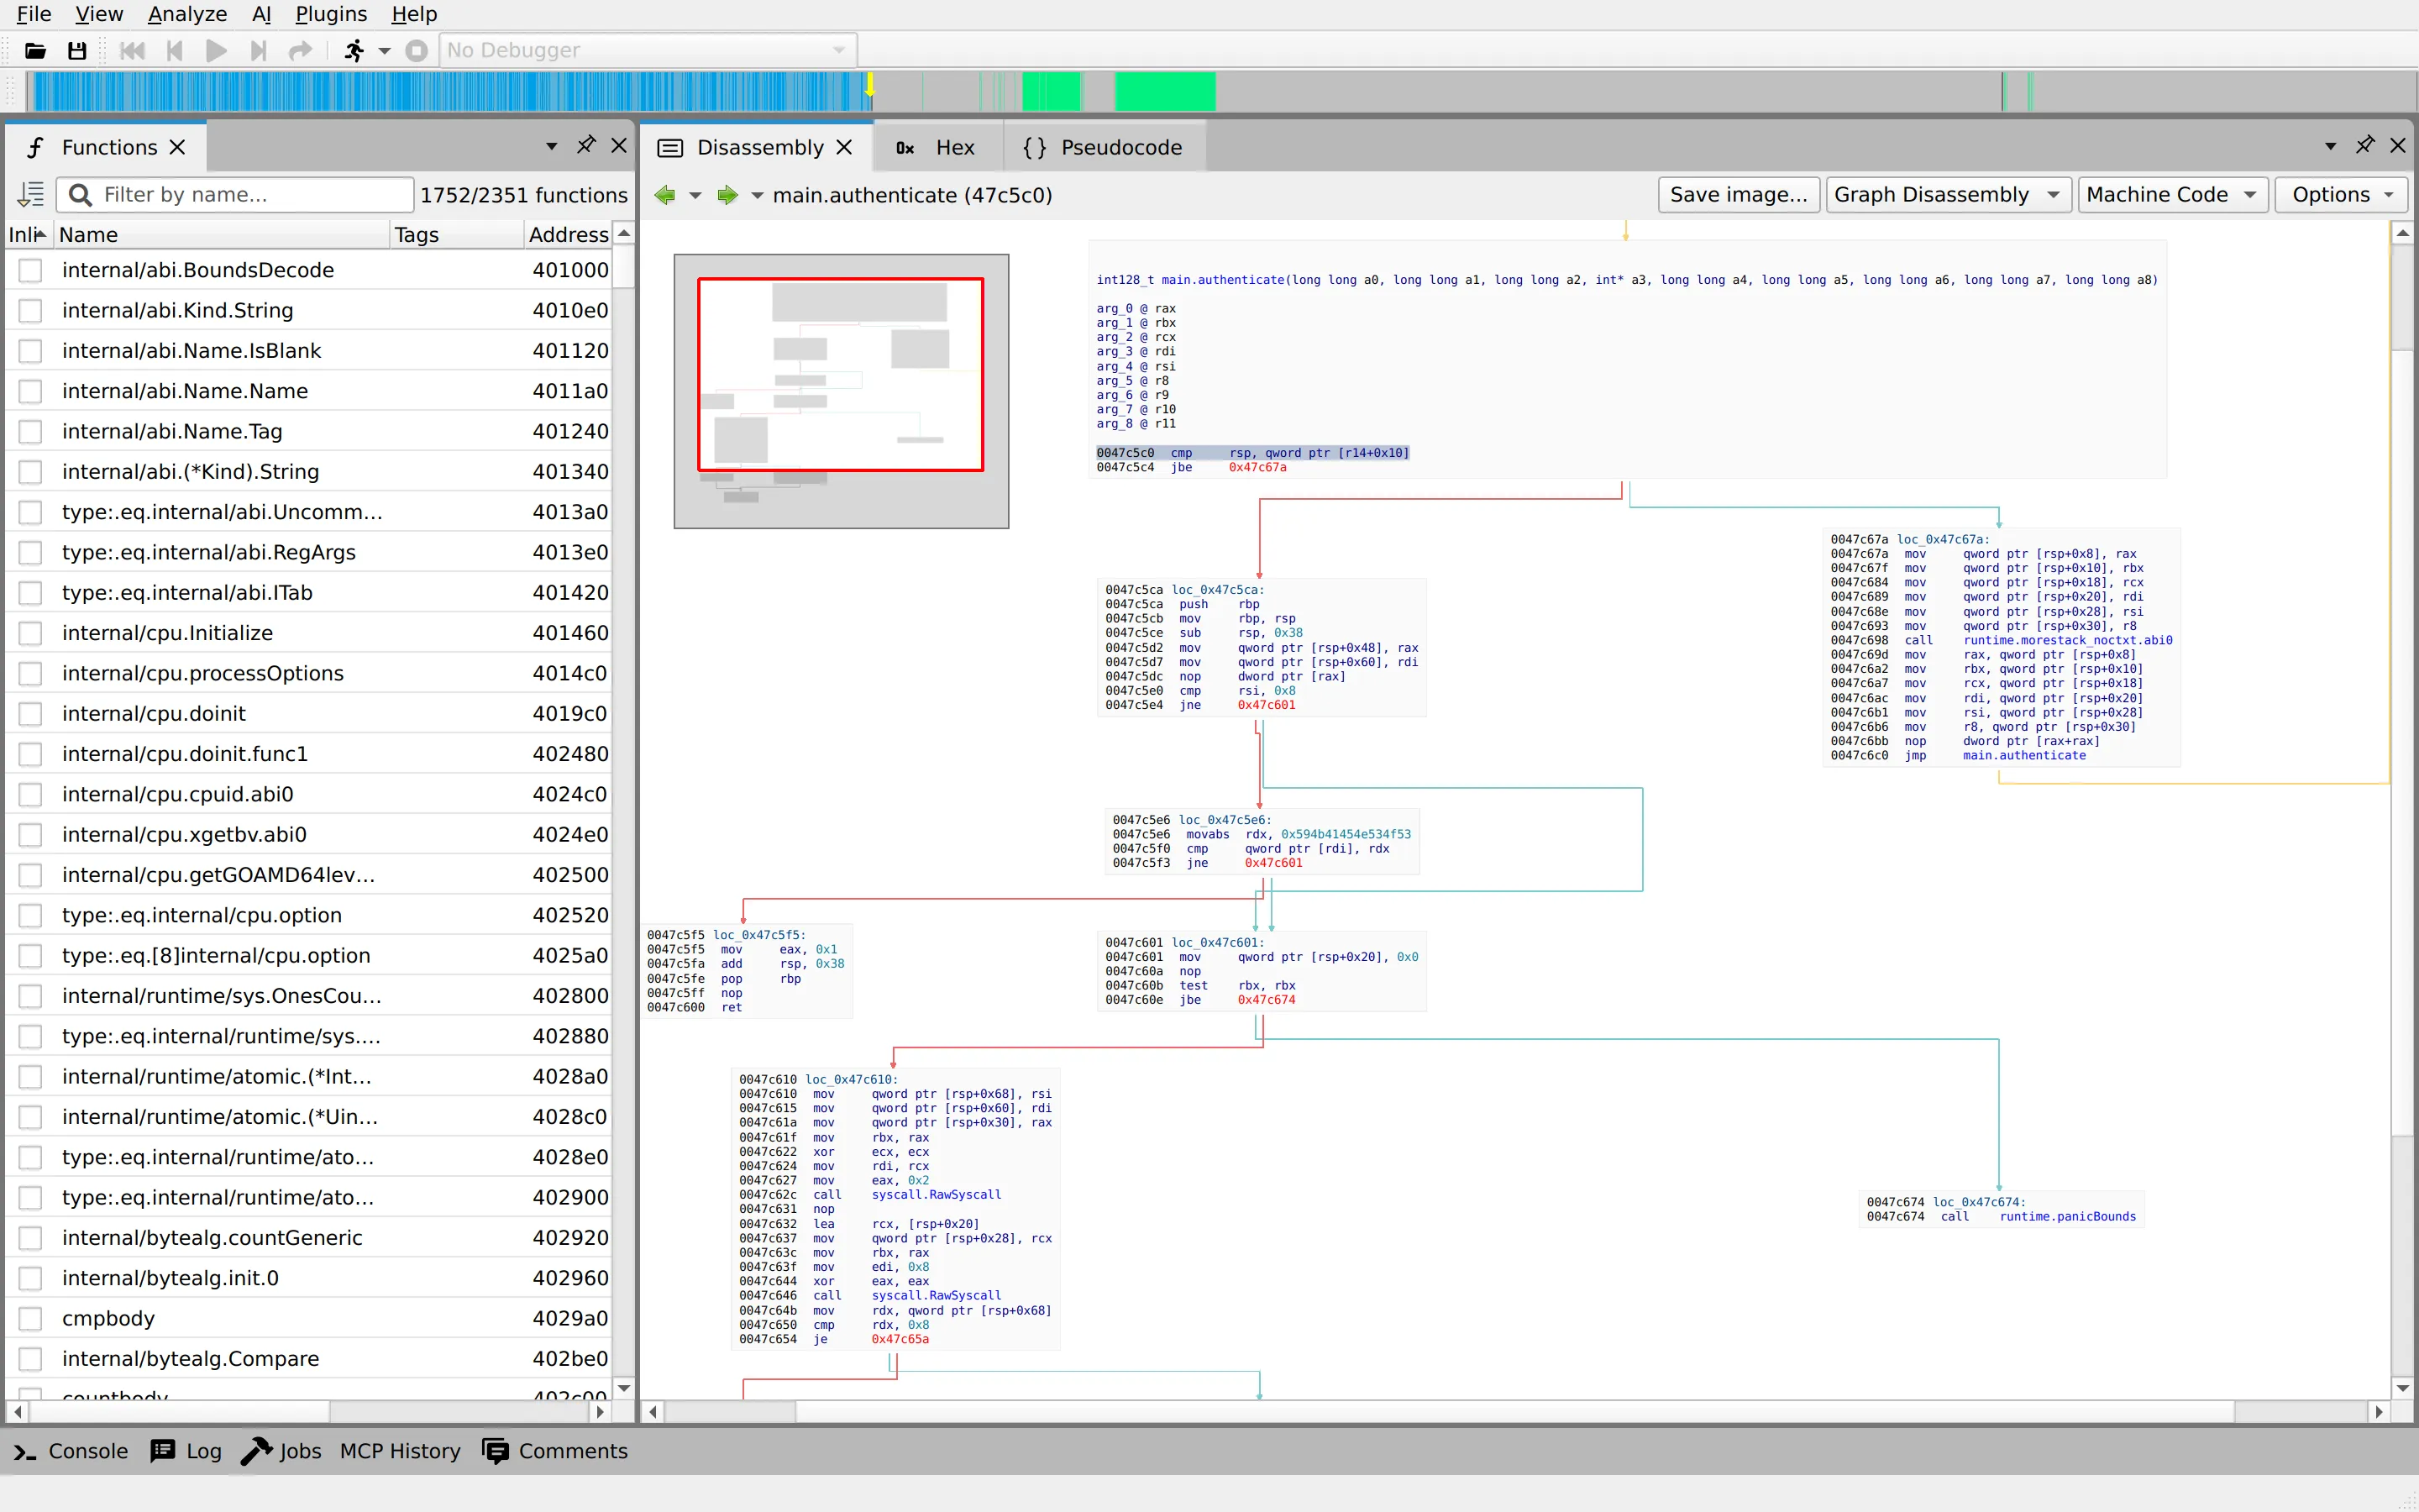Open the forward history dropdown arrow
Screen dimensions: 2419x1512
point(757,195)
